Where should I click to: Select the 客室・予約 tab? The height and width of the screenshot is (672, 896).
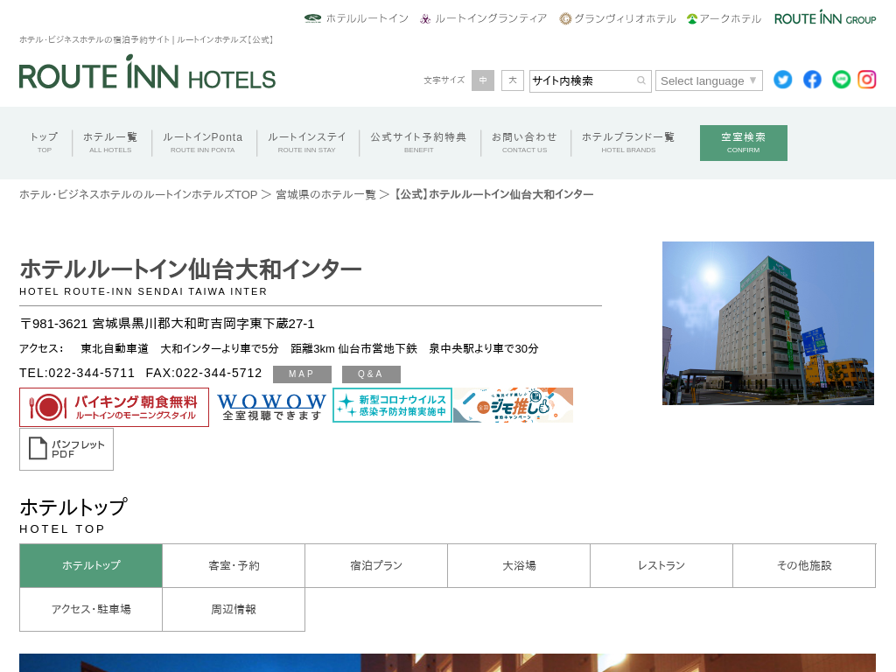pyautogui.click(x=234, y=566)
